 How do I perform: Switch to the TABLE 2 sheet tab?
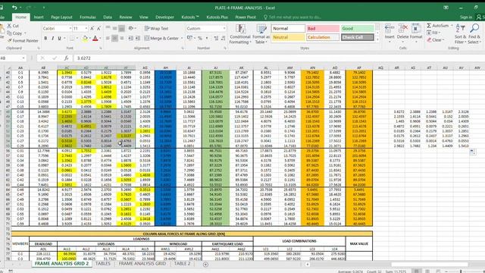(182, 264)
